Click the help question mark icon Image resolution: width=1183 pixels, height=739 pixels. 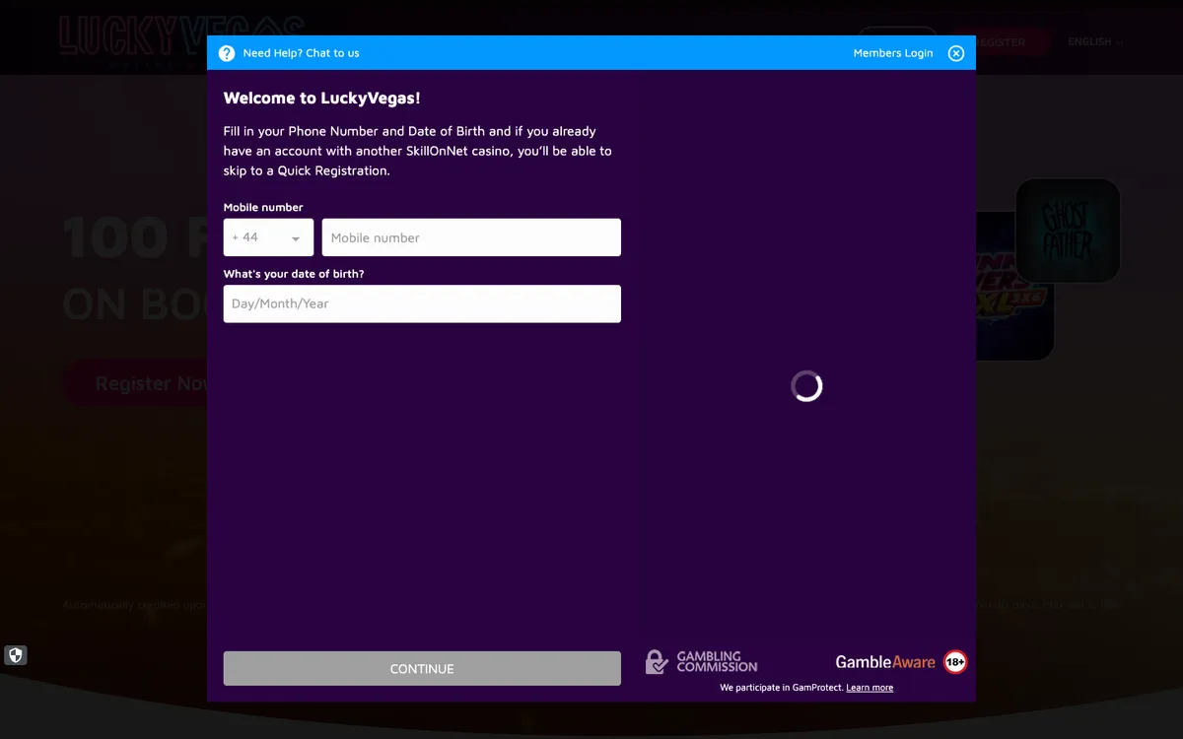(x=227, y=53)
